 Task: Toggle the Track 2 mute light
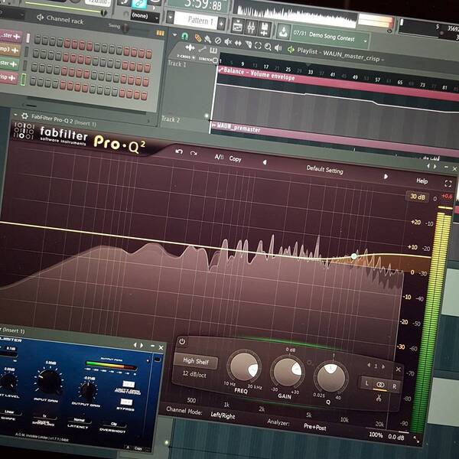click(x=207, y=116)
